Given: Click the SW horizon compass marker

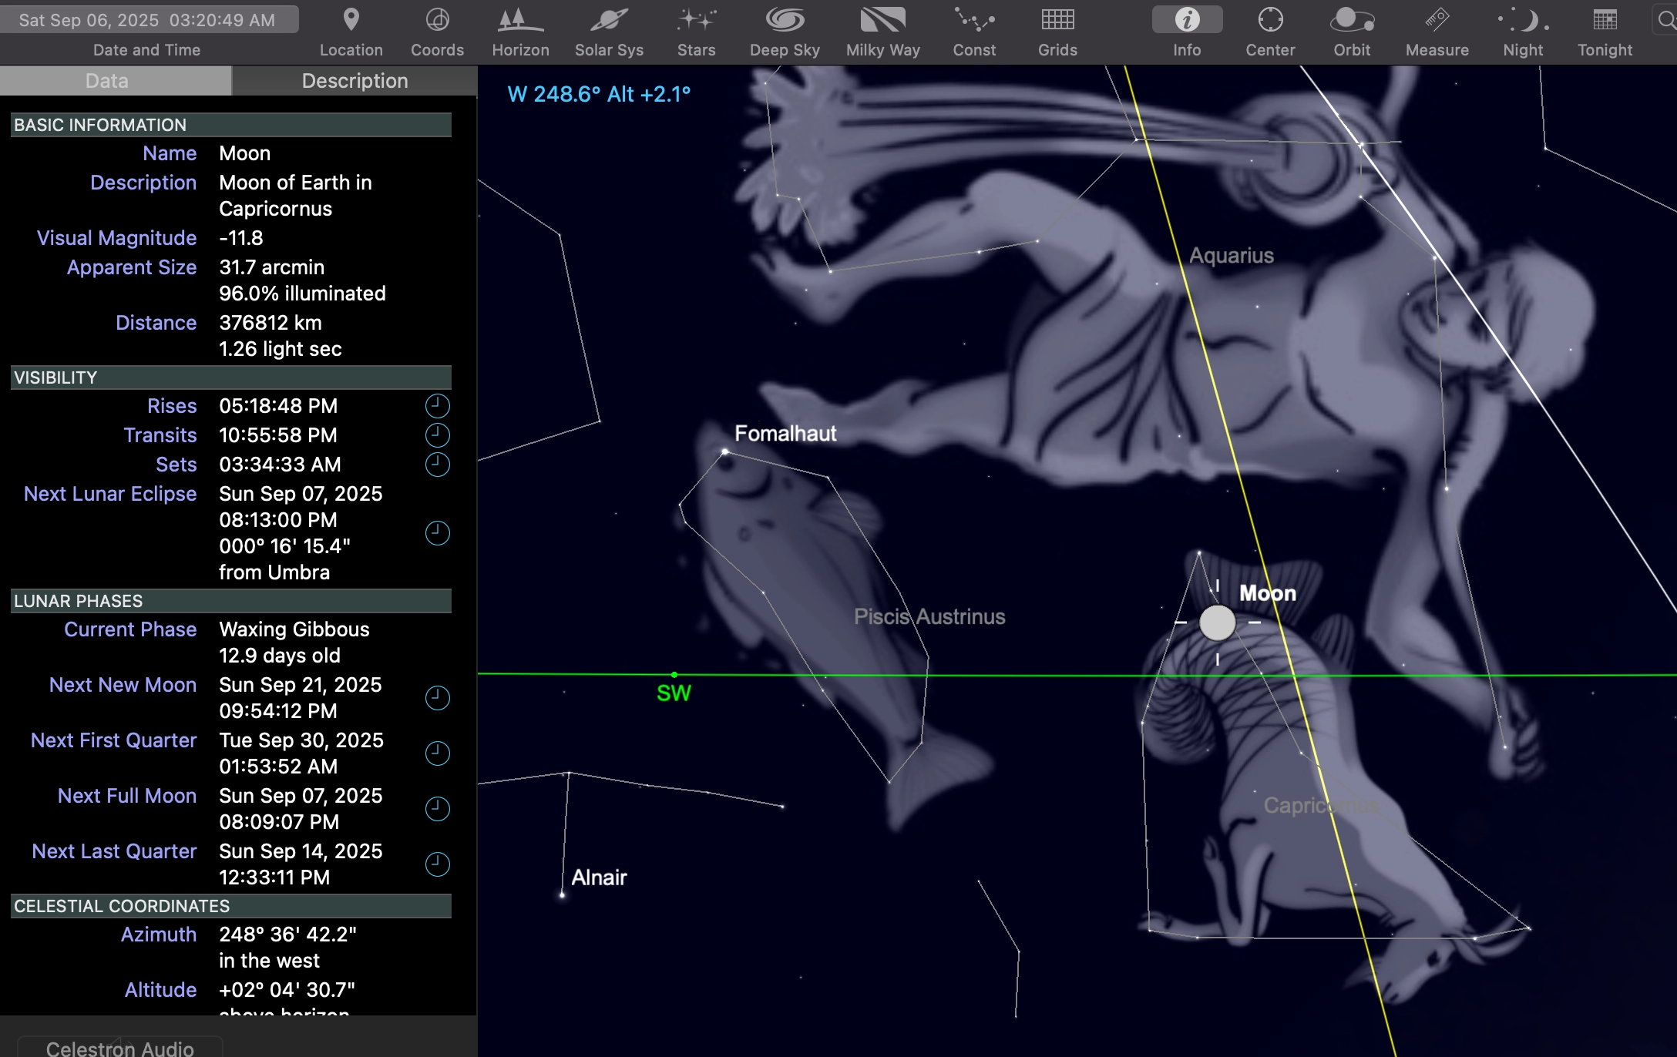Looking at the screenshot, I should [674, 692].
